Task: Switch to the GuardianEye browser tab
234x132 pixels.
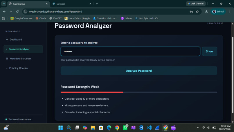Action: tap(27, 4)
